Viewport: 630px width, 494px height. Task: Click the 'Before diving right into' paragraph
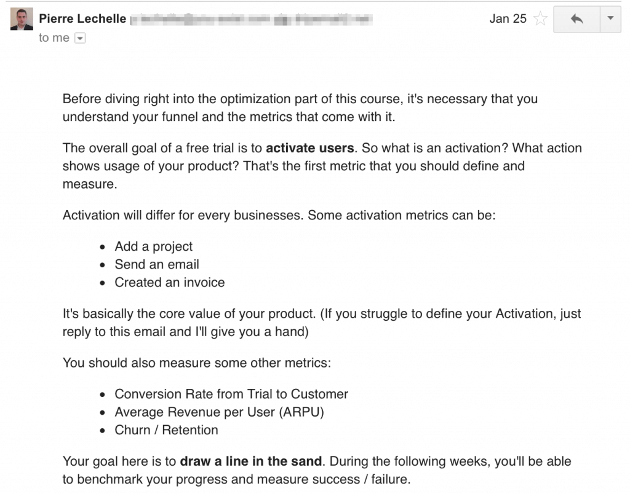point(300,108)
